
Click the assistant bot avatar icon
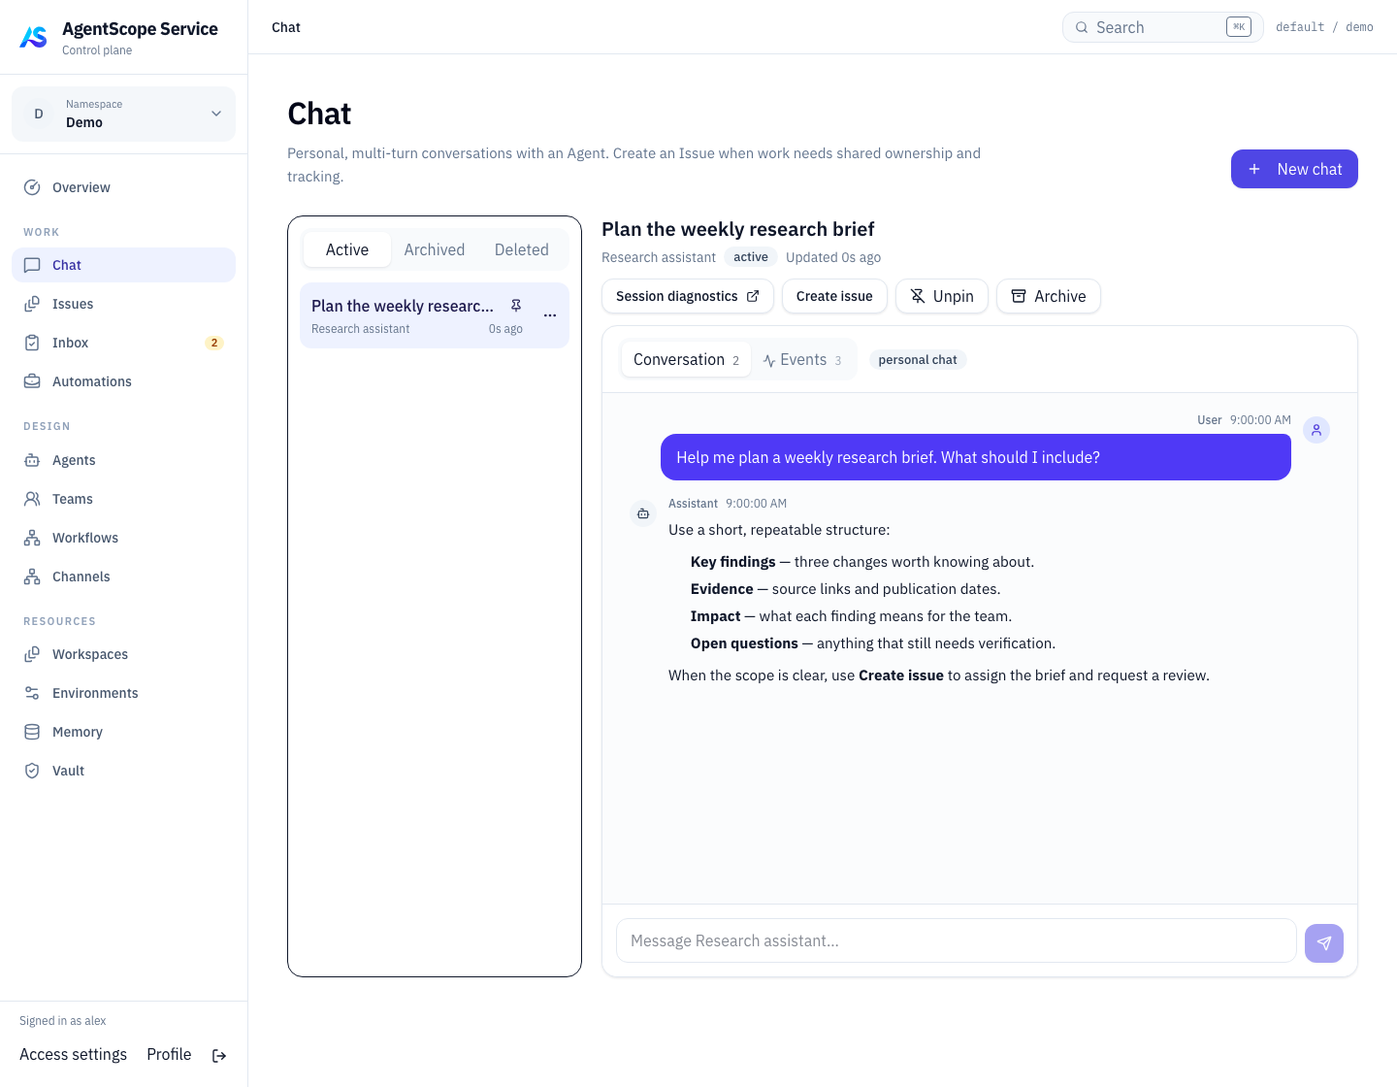(x=643, y=513)
